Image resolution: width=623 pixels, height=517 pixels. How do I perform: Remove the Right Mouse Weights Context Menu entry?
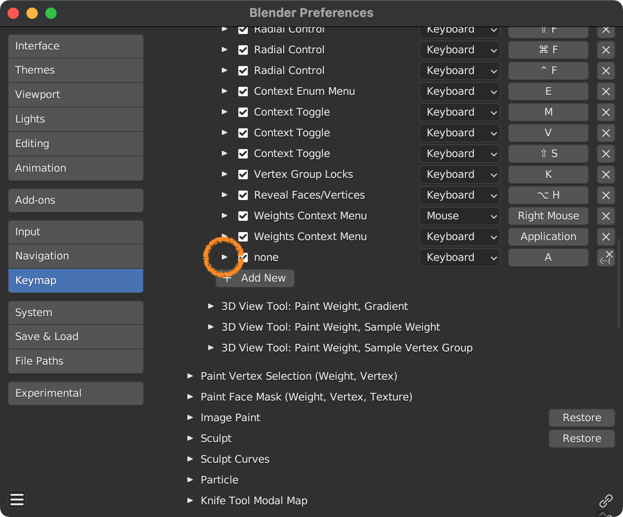pos(606,216)
